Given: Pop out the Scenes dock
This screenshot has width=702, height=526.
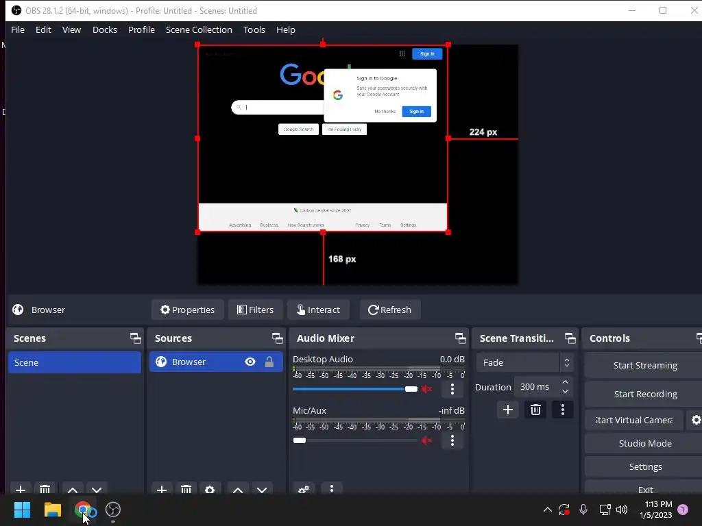Looking at the screenshot, I should 135,338.
